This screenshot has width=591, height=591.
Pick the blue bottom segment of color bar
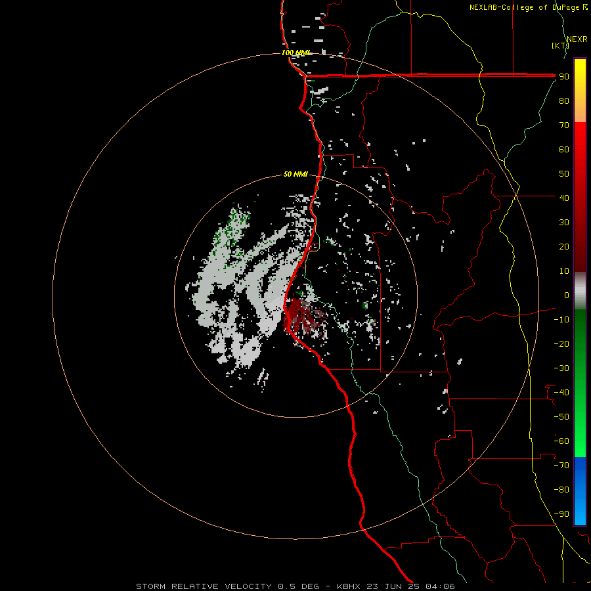(x=580, y=491)
